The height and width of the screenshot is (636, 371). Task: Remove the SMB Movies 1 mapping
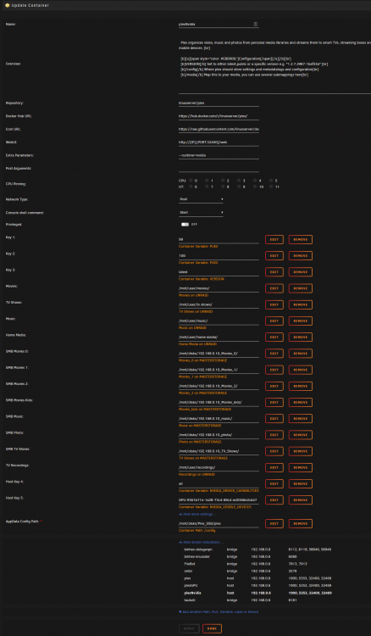[x=301, y=370]
